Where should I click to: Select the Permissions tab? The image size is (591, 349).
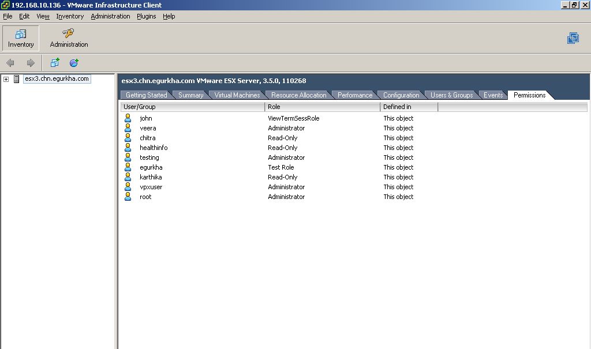(x=529, y=95)
